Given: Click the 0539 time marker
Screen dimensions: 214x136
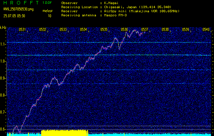Looking at the screenshot, I should pos(186,30).
